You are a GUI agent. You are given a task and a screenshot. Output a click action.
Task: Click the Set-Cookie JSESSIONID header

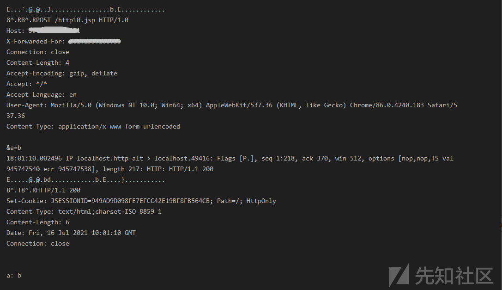tap(141, 201)
